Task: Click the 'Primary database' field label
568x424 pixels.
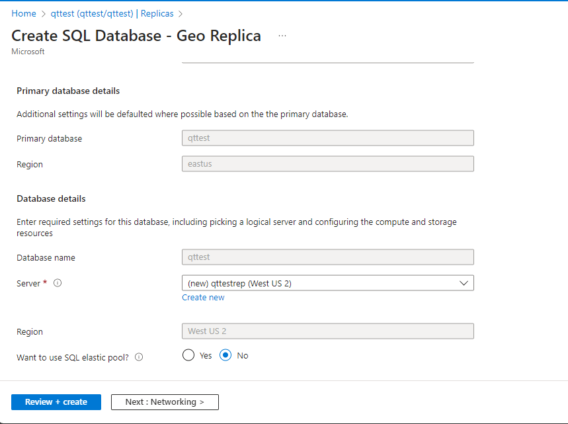Action: [50, 138]
